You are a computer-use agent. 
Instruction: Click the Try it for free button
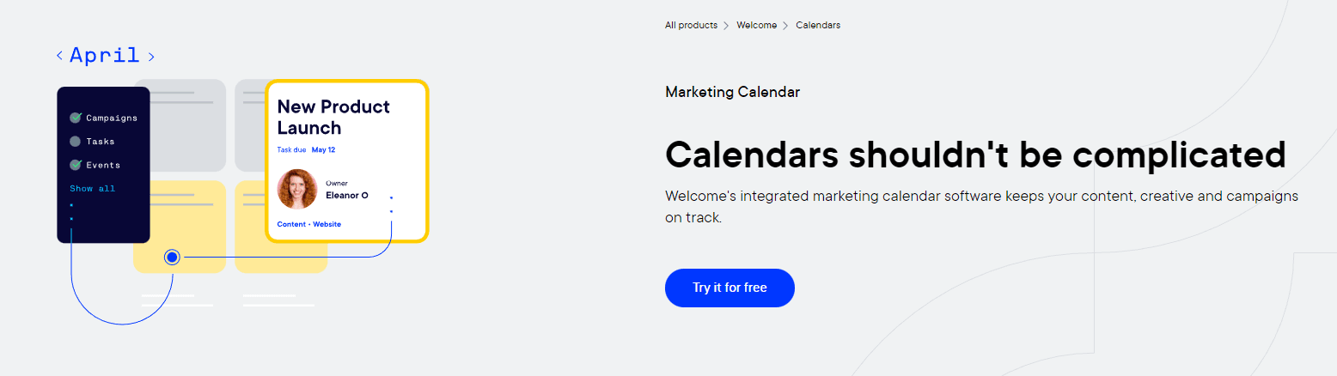[x=730, y=288]
